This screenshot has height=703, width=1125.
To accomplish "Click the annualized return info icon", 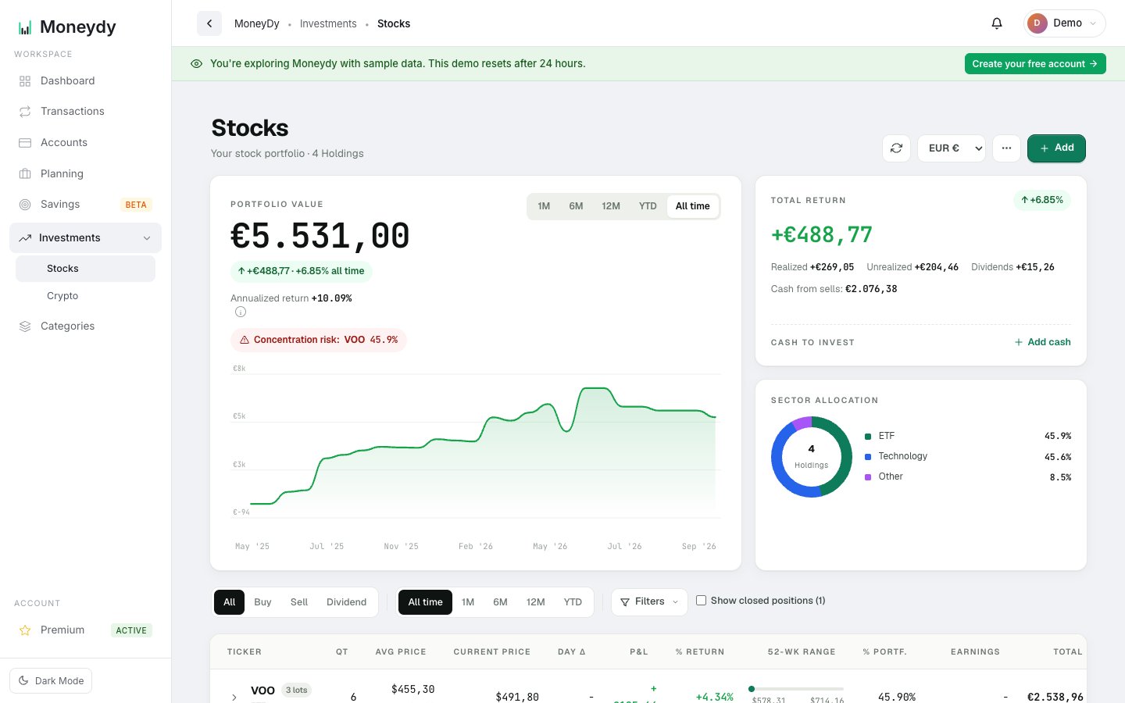I will coord(241,312).
